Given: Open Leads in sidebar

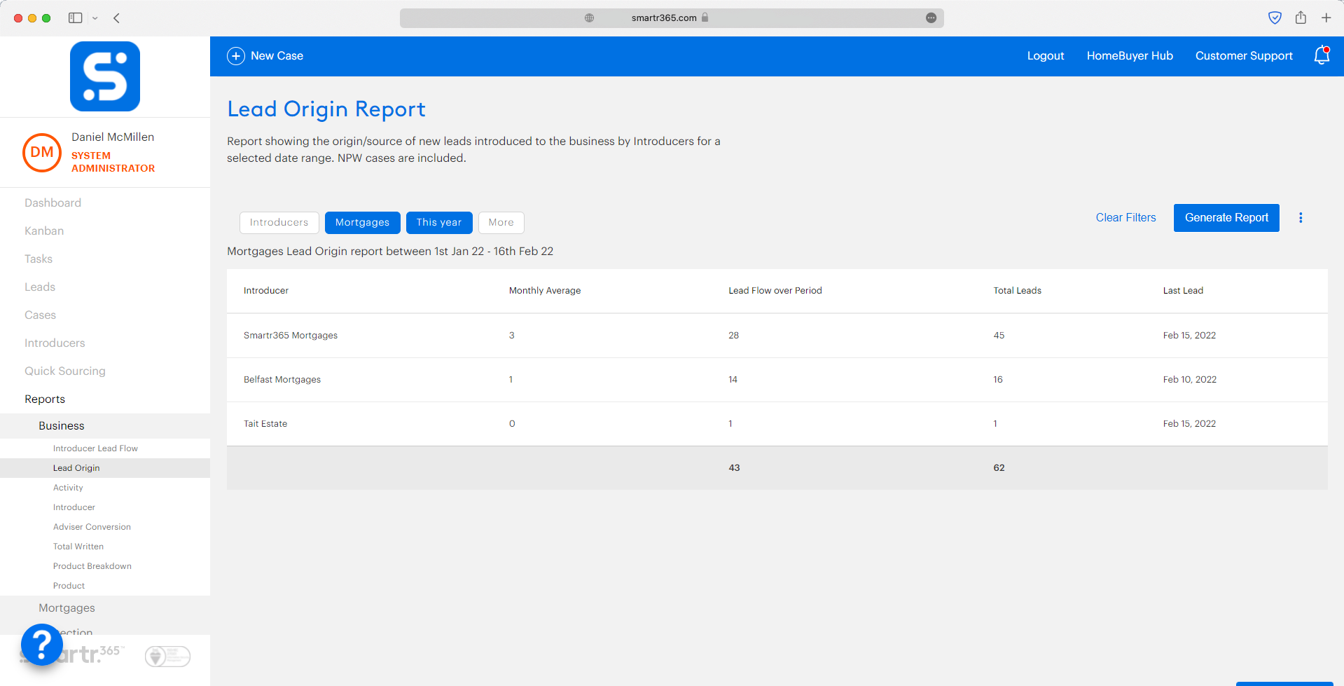Looking at the screenshot, I should [x=40, y=287].
